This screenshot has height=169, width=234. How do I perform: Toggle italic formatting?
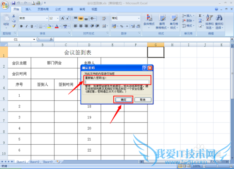coord(27,26)
